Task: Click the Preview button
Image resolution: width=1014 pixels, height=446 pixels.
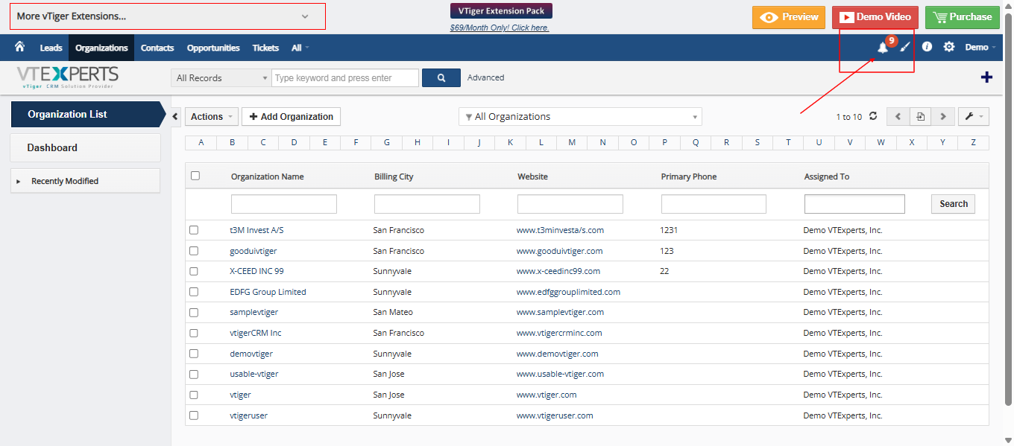Action: [789, 16]
